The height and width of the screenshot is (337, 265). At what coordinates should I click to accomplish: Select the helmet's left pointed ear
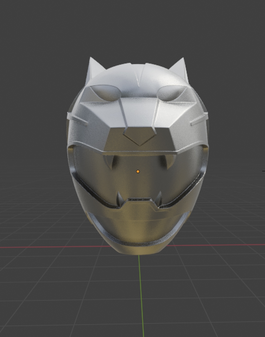(94, 68)
